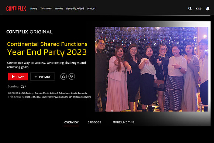Open My List in the top navigation
The image size is (214, 143).
point(91,8)
